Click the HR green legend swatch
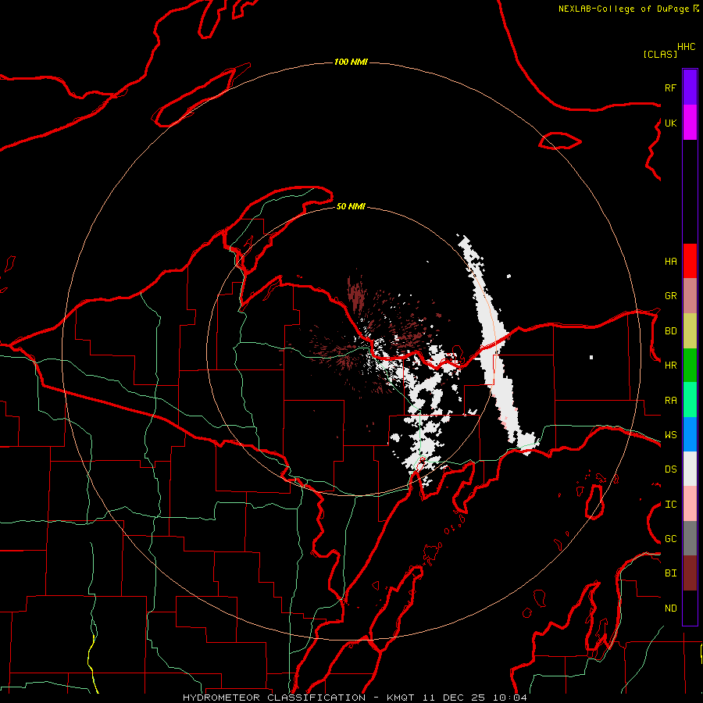The height and width of the screenshot is (703, 703). point(690,365)
